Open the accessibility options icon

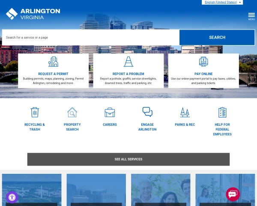12,197
